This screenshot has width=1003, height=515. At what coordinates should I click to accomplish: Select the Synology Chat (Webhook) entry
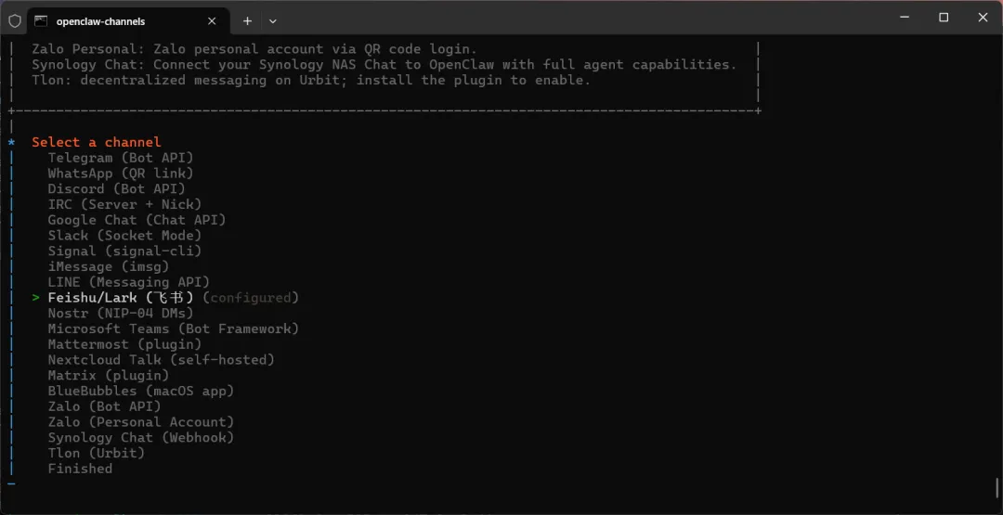[141, 438]
